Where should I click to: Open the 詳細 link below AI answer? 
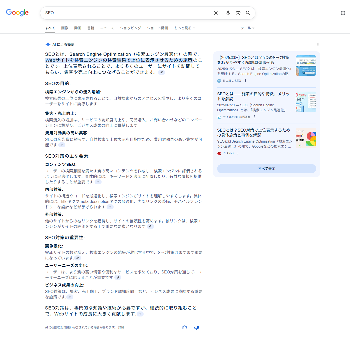tap(121, 327)
